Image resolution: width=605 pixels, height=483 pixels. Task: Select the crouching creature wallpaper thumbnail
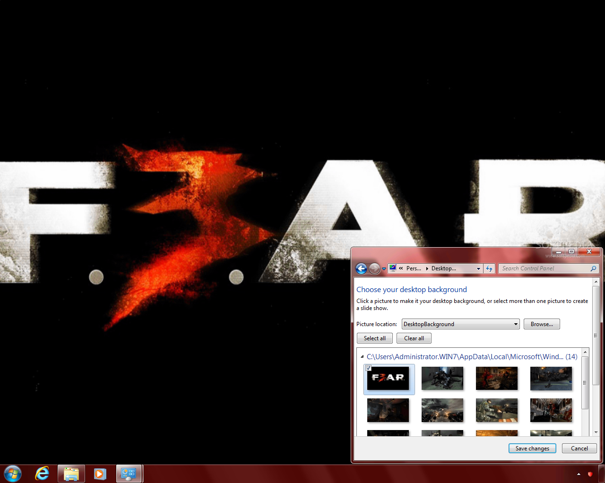pyautogui.click(x=442, y=379)
